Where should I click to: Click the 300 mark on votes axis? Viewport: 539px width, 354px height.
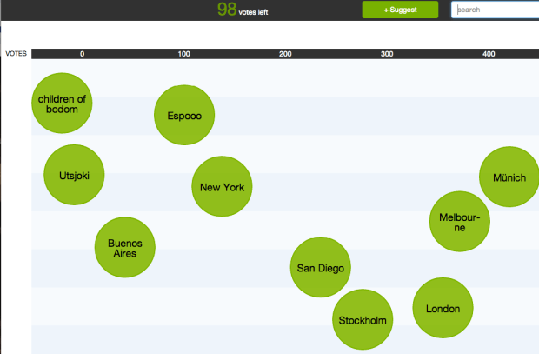click(x=387, y=54)
